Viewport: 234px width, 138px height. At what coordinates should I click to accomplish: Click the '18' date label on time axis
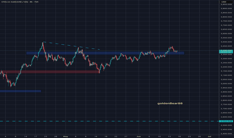click(179, 136)
